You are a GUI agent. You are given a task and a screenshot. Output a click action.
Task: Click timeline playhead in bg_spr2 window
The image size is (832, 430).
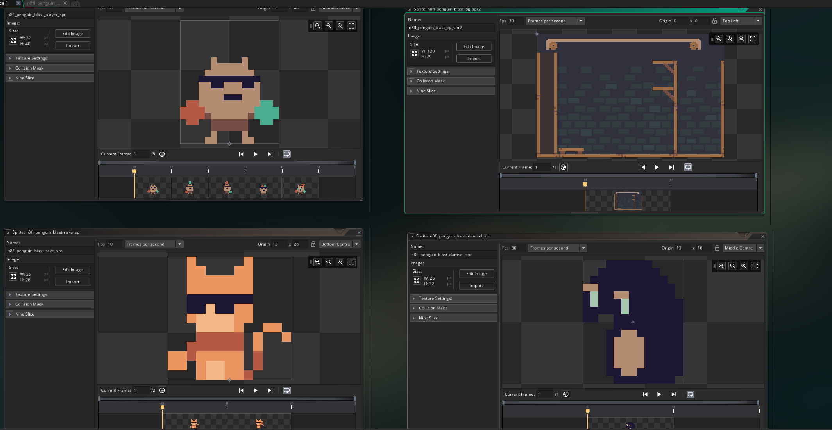coord(585,184)
